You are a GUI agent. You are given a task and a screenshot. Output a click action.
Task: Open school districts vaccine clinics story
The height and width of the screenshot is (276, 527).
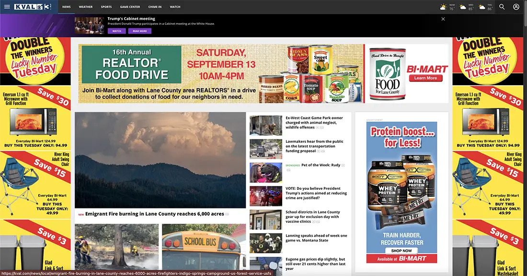click(x=313, y=217)
